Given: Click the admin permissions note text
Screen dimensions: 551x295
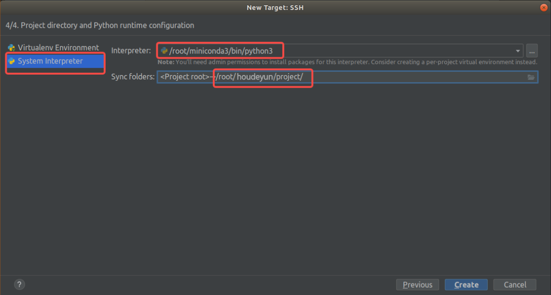Looking at the screenshot, I should pyautogui.click(x=347, y=62).
